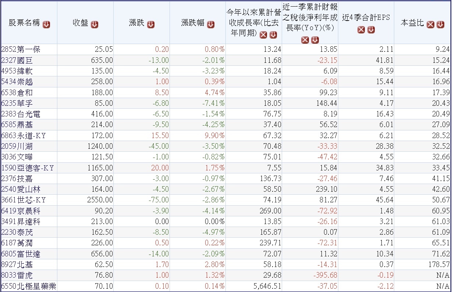Click 6863永道-KY stock name
The width and height of the screenshot is (452, 292).
coord(24,136)
